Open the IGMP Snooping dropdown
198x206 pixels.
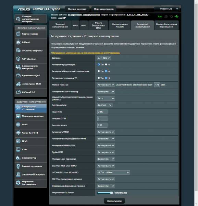click(106, 92)
